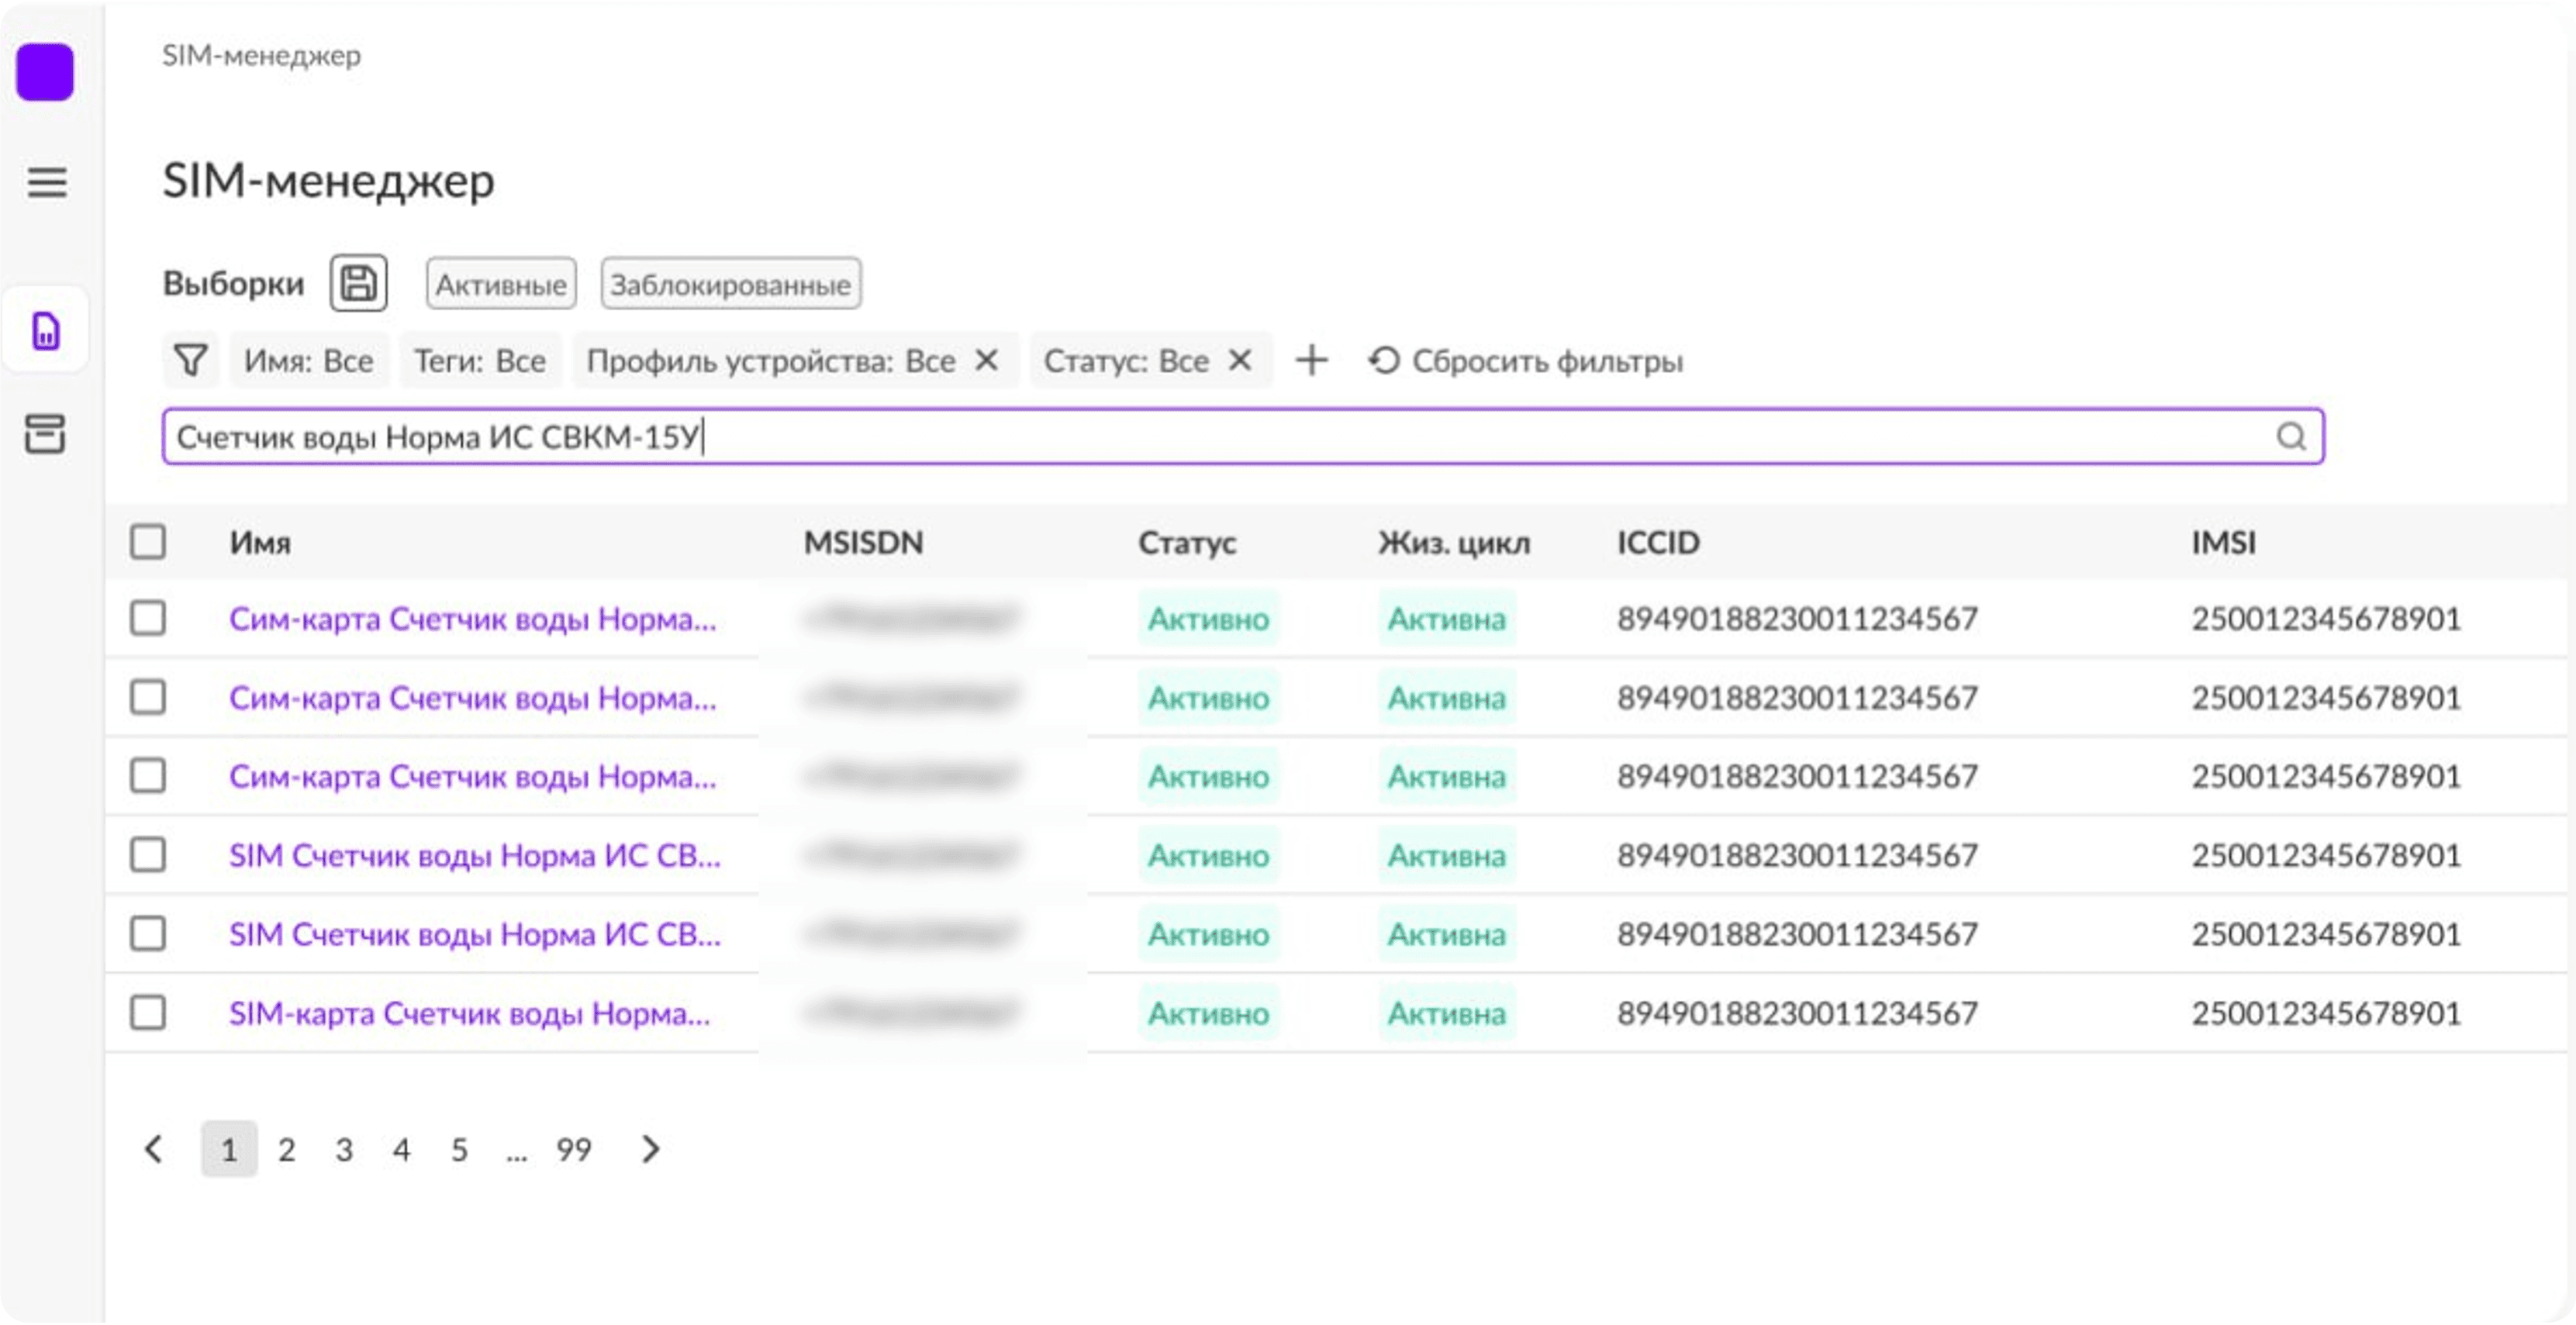Add a new filter with plus icon
Screen dimensions: 2576x1325
[1311, 360]
